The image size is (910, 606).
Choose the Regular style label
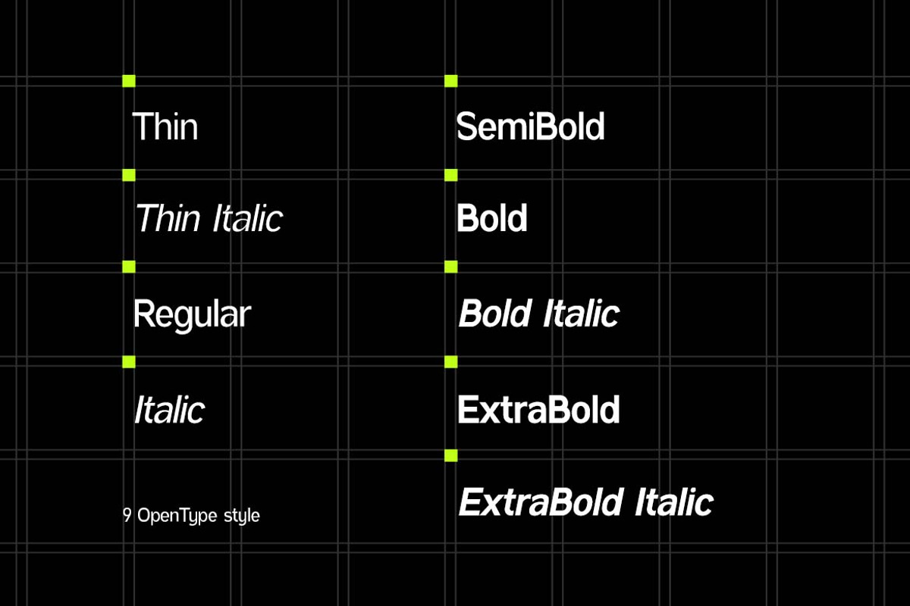pos(192,314)
